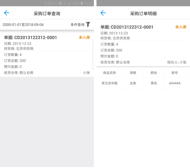This screenshot has width=190, height=168.
Task: Select the 老北京布鞋 product cell
Action: coord(109,83)
